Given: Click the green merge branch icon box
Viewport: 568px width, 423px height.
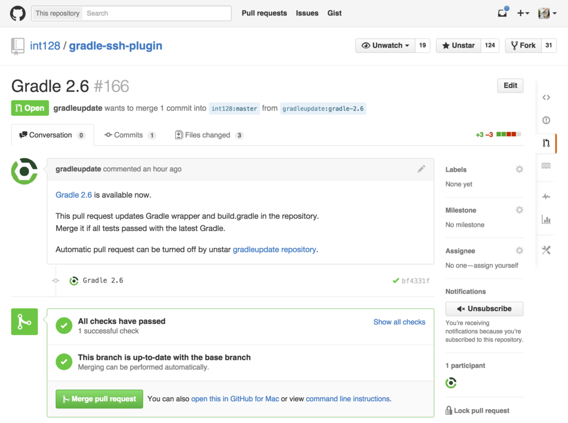Looking at the screenshot, I should pos(24,322).
